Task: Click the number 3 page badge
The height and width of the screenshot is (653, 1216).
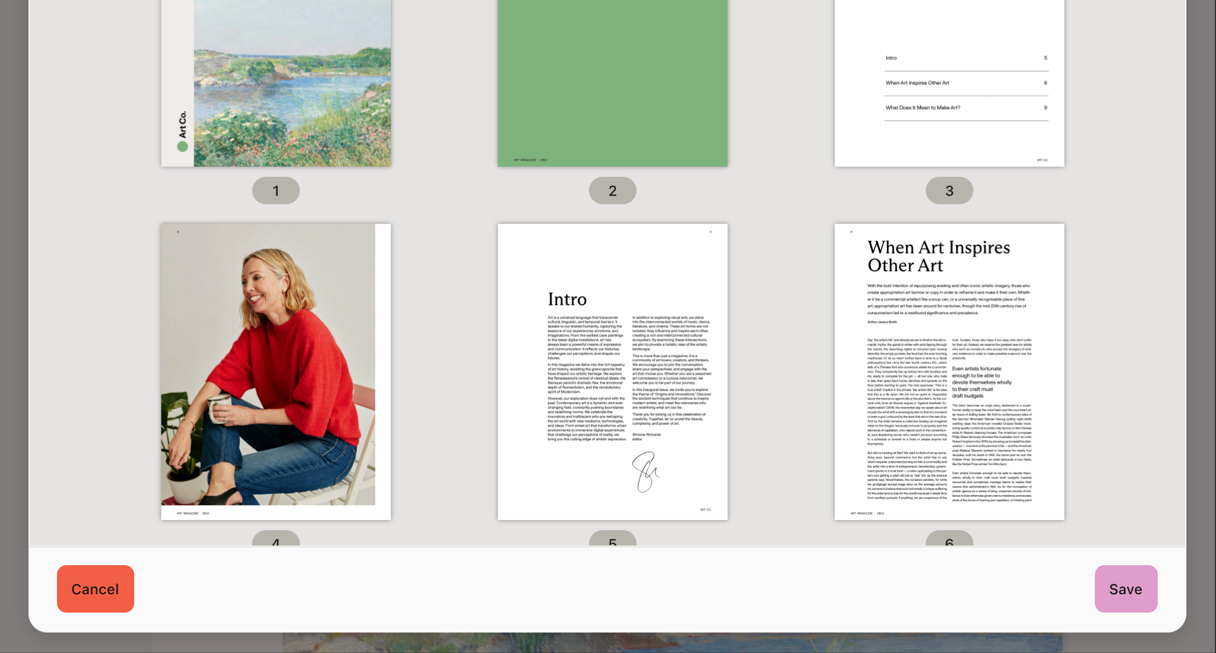Action: pyautogui.click(x=949, y=190)
